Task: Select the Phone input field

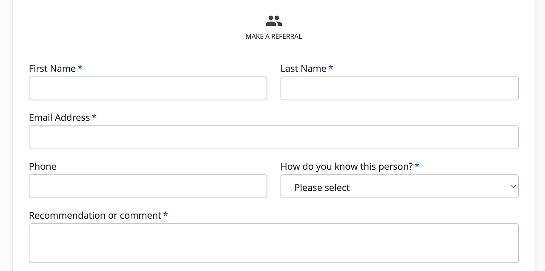Action: pyautogui.click(x=148, y=186)
